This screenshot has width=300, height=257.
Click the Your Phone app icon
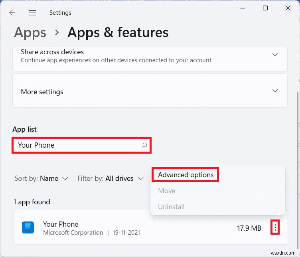pyautogui.click(x=28, y=228)
